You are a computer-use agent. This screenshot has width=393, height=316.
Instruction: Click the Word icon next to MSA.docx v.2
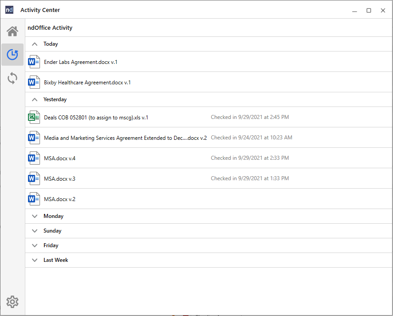(x=33, y=199)
